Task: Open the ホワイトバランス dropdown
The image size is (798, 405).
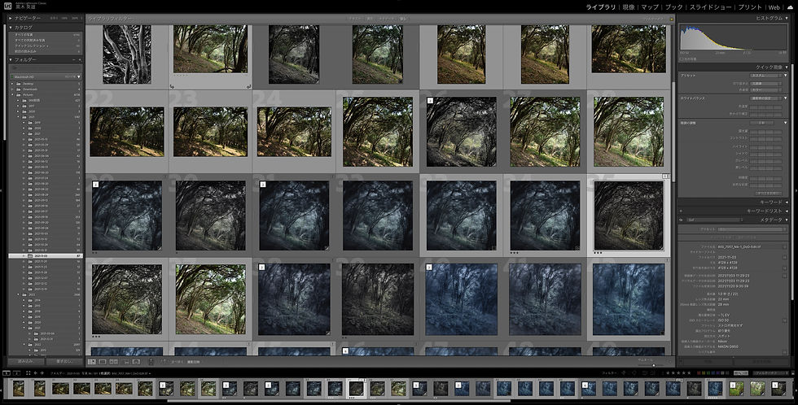Action: [x=766, y=98]
